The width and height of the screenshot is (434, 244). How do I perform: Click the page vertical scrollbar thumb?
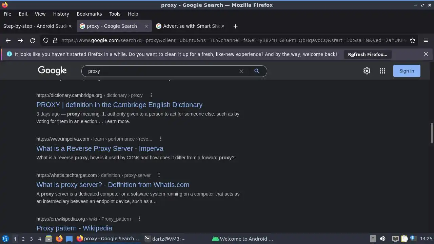pos(432,133)
